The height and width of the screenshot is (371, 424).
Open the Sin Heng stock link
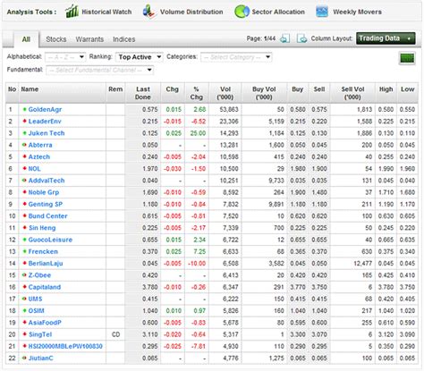(x=42, y=228)
